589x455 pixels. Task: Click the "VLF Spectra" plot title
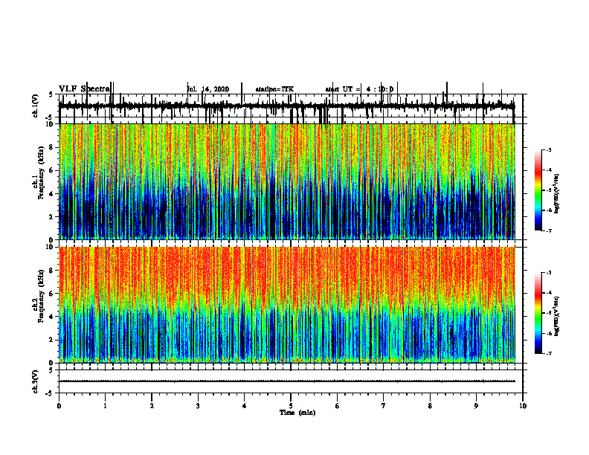click(85, 88)
